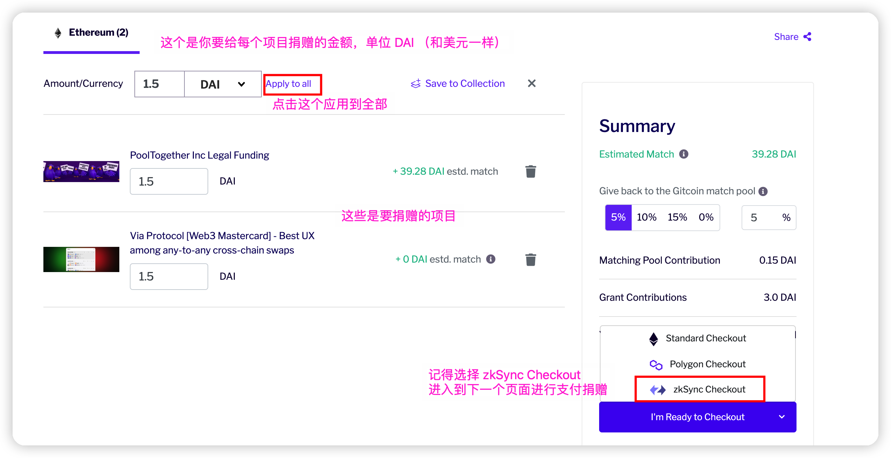Click the custom give back percentage field
Image resolution: width=891 pixels, height=458 pixels.
coord(769,218)
